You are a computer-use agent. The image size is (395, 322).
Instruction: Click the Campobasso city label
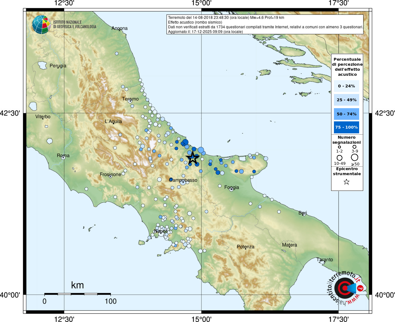click(x=183, y=180)
